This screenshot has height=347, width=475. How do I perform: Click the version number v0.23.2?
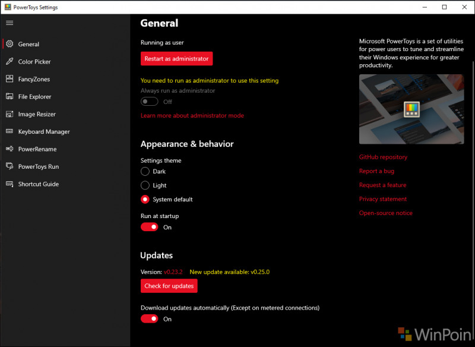tap(173, 272)
